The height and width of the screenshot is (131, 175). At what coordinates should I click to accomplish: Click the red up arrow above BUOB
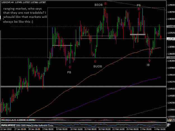click(95, 61)
